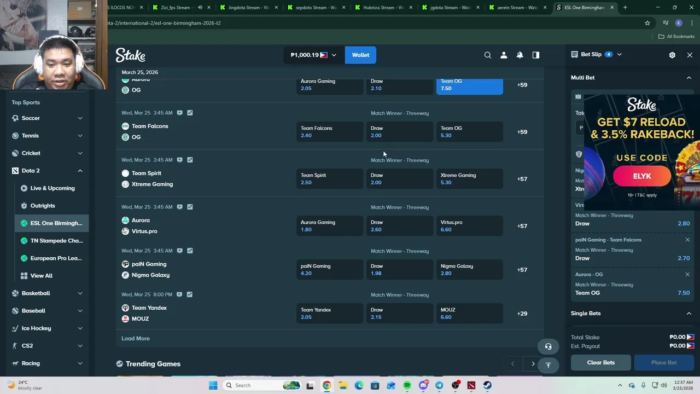700x394 pixels.
Task: Open stats icon for paiN Gaming match
Action: (x=190, y=251)
